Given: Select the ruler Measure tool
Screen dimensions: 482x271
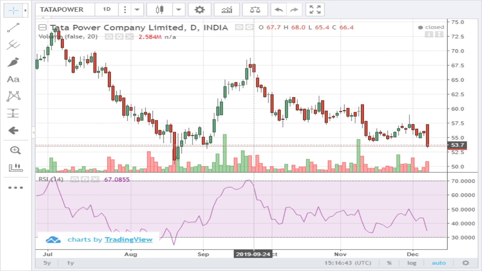Looking at the screenshot, I should [15, 167].
